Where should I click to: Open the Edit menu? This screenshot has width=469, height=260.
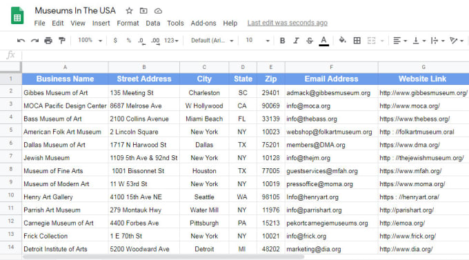click(58, 23)
